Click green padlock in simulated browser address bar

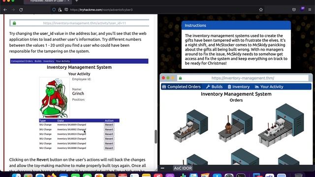tap(181, 78)
